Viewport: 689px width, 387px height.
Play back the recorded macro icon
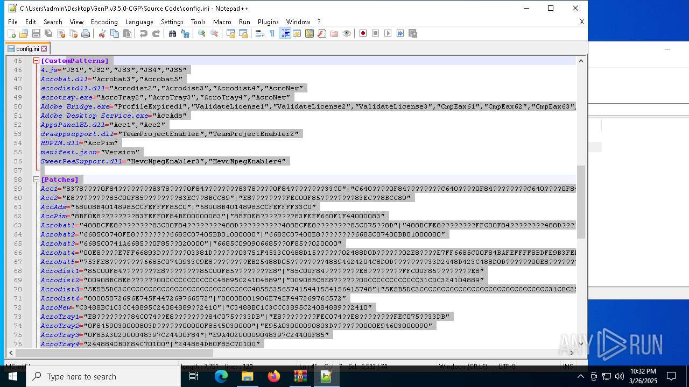[x=388, y=33]
